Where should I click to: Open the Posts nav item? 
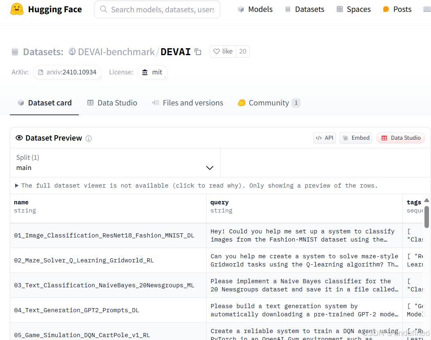coord(397,9)
